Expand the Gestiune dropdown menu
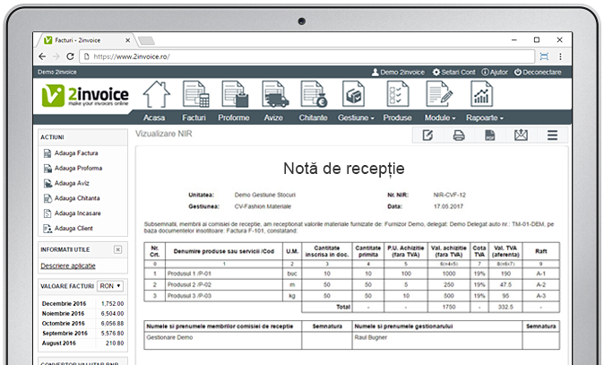604x365 pixels. pos(356,117)
